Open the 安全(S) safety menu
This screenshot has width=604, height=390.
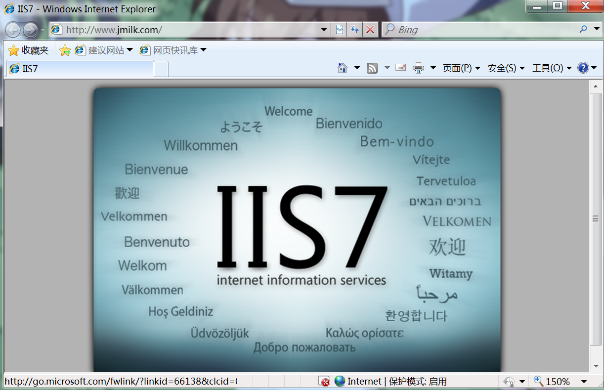coord(506,68)
